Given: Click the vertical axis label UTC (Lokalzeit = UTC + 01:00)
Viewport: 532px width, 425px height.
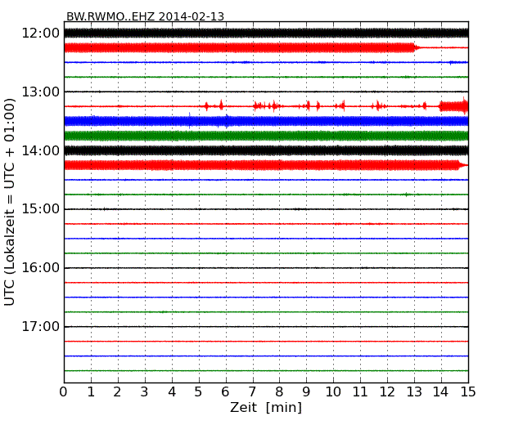Looking at the screenshot, I should coord(10,202).
